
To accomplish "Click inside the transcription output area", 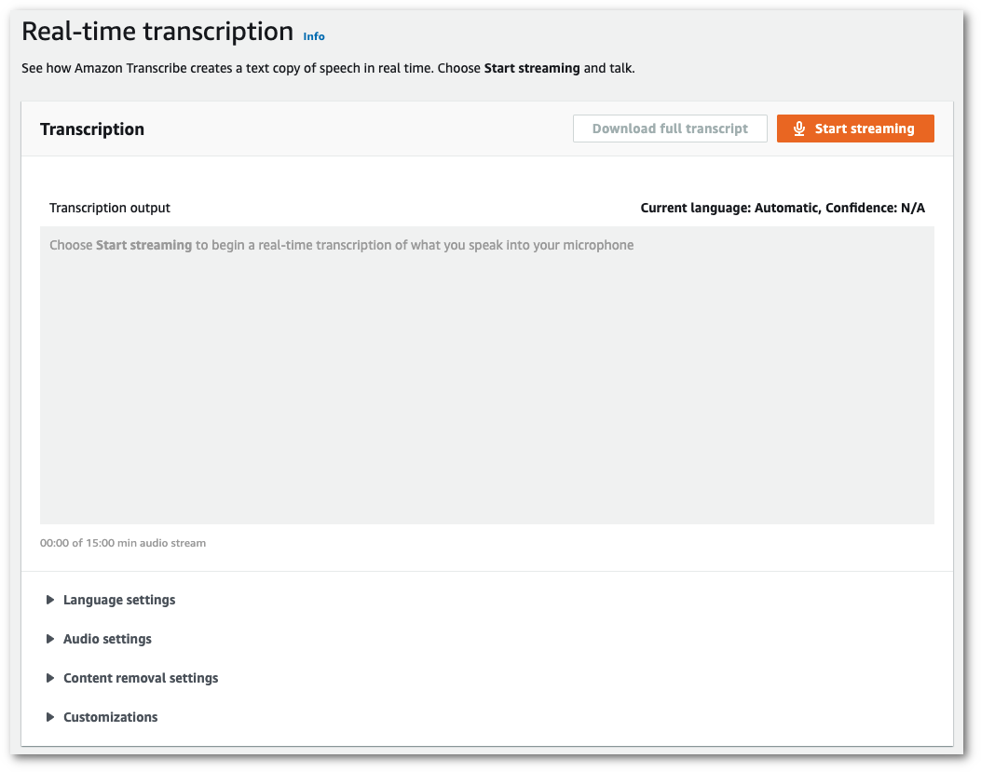I will (x=486, y=372).
